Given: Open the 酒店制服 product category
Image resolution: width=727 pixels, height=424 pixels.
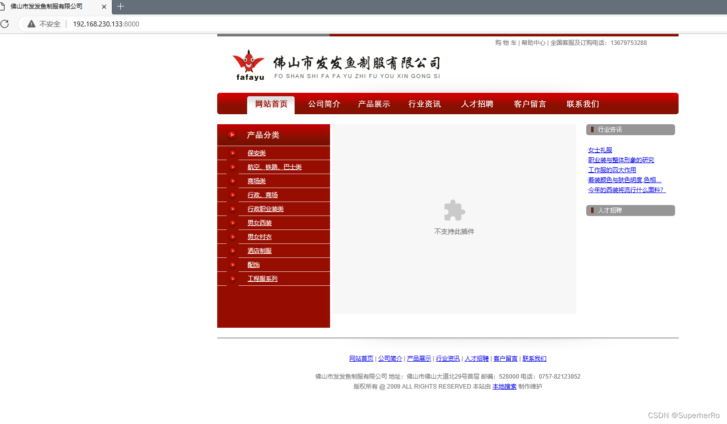Looking at the screenshot, I should (x=259, y=250).
